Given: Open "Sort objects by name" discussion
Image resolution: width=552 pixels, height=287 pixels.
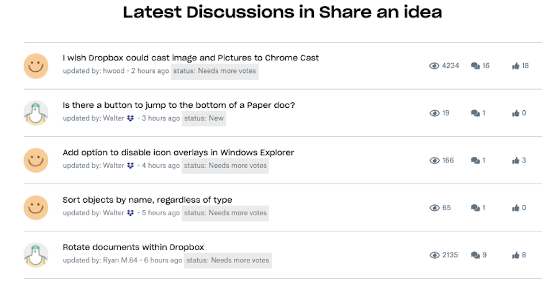Looking at the screenshot, I should coord(147,200).
